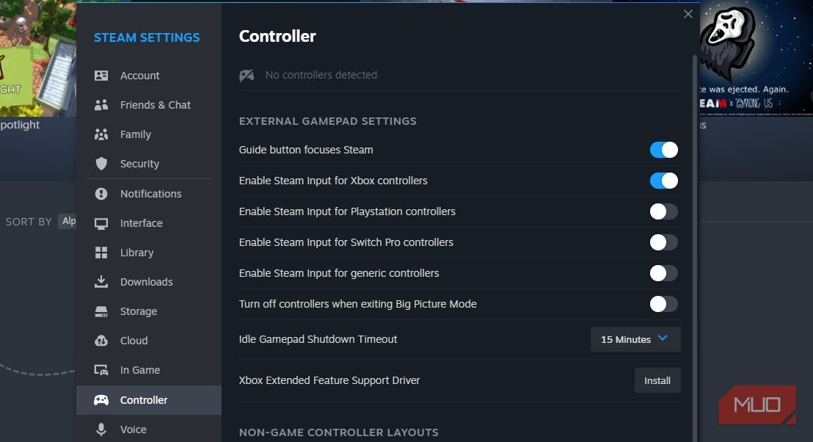813x442 pixels.
Task: Click the Security shield icon
Action: 101,163
